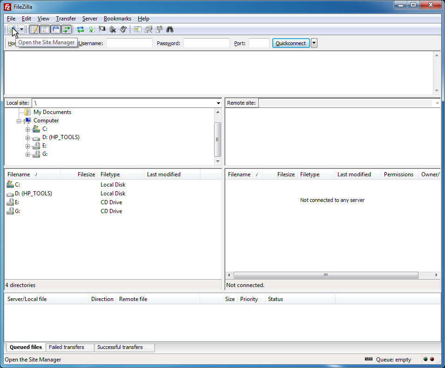
Task: Click message log scroll down arrow
Action: tap(437, 91)
